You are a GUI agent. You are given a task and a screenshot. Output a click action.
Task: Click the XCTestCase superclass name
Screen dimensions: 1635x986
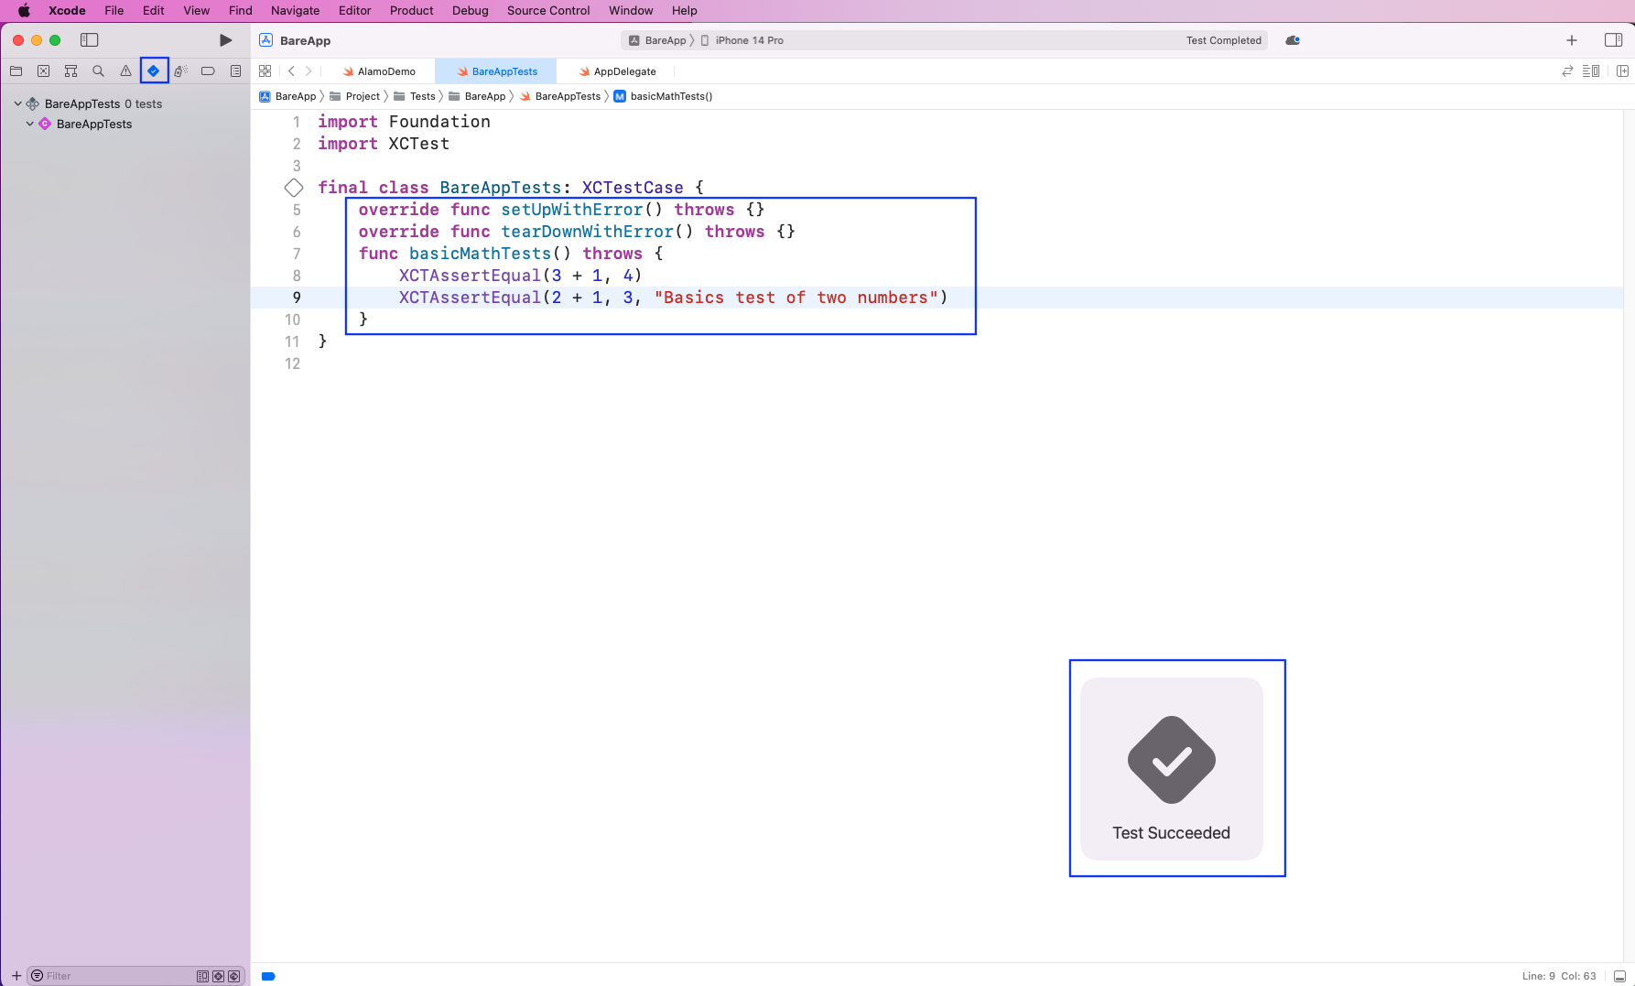tap(633, 188)
